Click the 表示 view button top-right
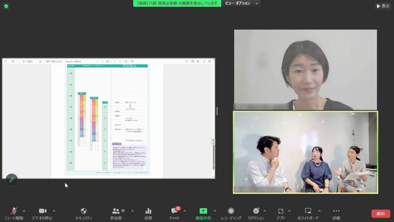This screenshot has height=222, width=394. (x=383, y=6)
